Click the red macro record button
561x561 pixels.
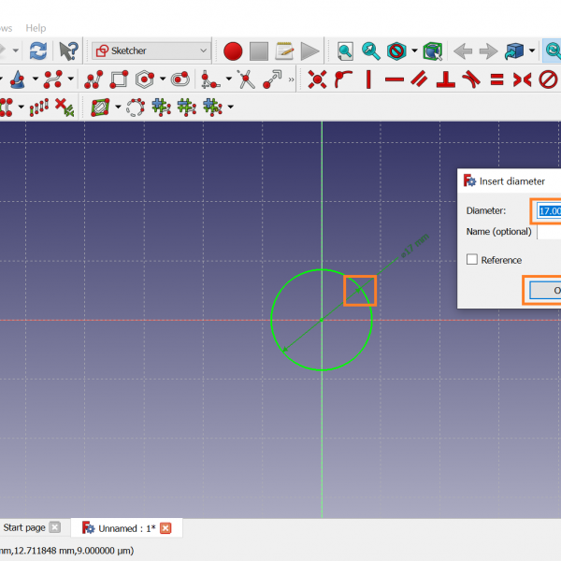point(233,50)
